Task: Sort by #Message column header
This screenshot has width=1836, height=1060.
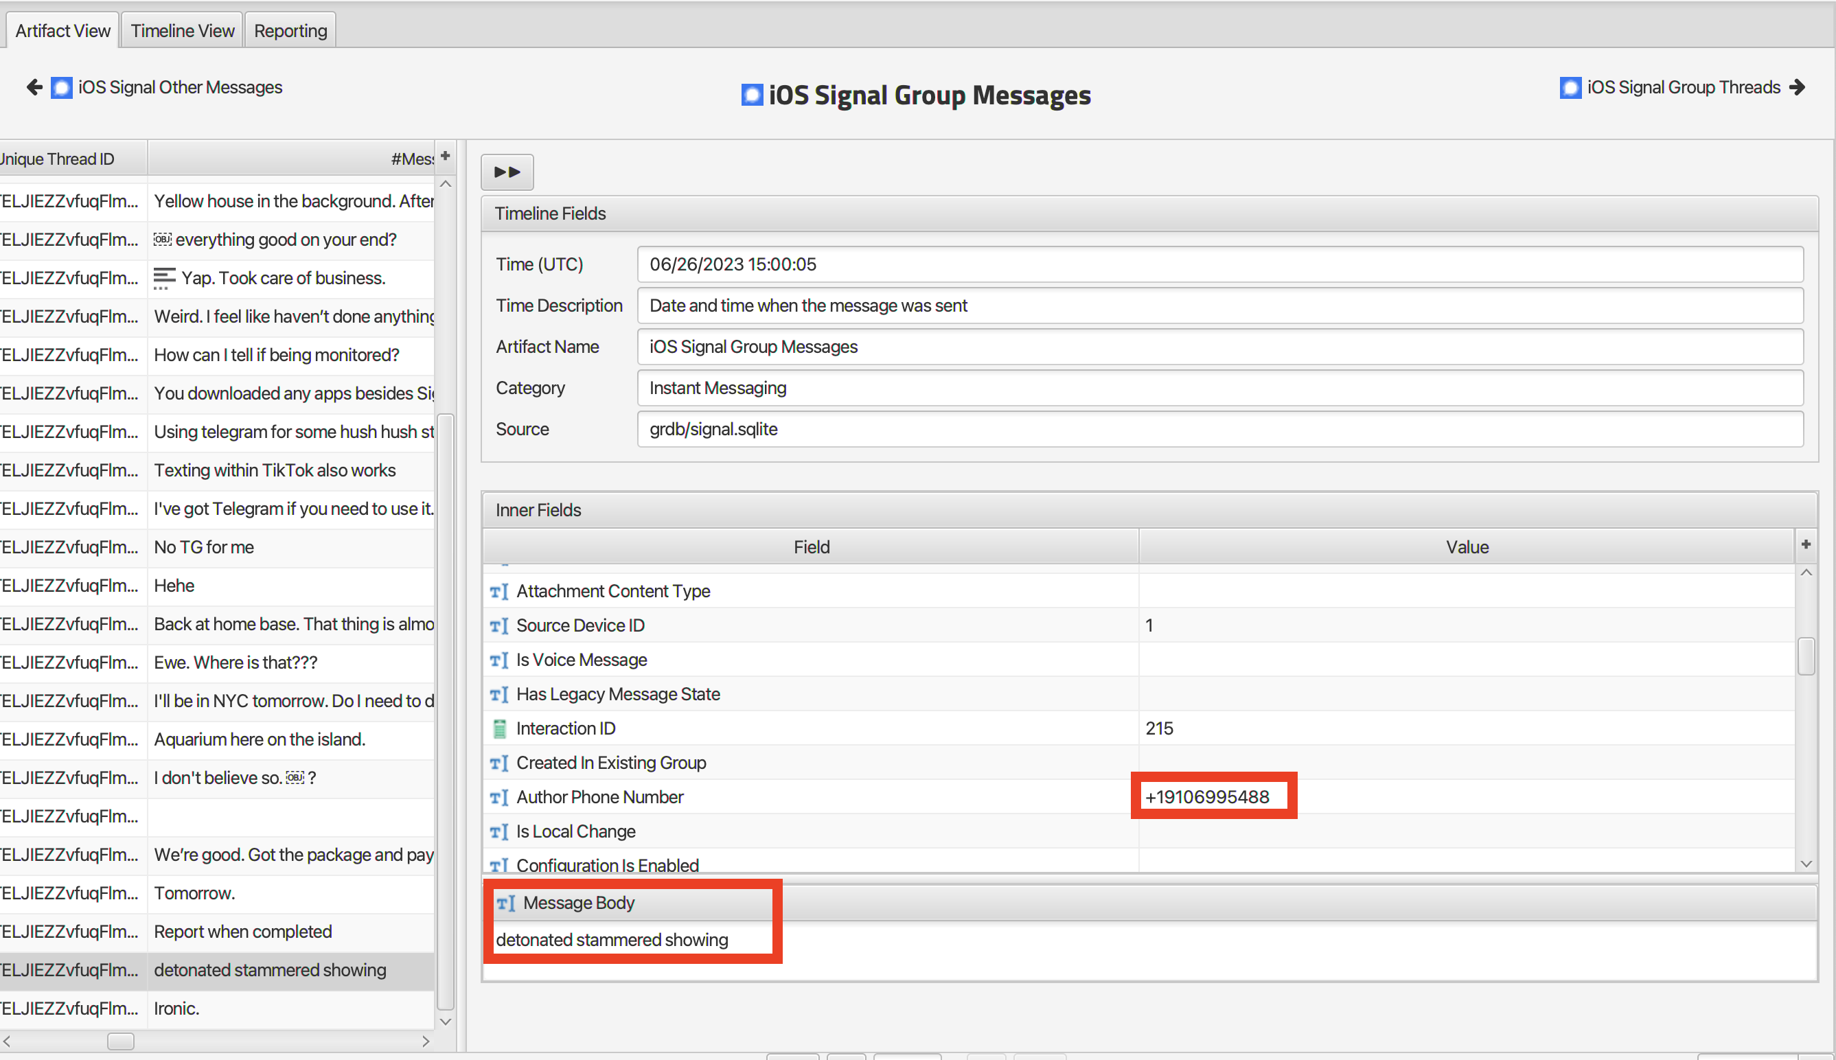Action: 291,159
